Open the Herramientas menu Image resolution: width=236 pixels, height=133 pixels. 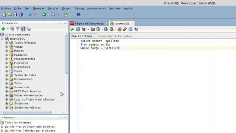[x=97, y=8]
